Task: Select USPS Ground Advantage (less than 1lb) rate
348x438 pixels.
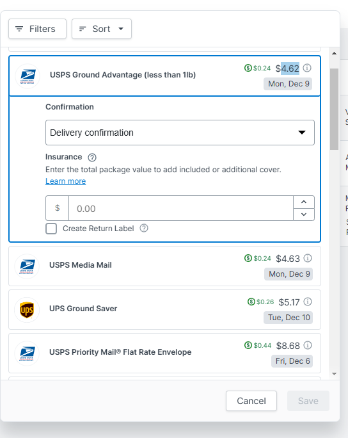Action: 164,76
